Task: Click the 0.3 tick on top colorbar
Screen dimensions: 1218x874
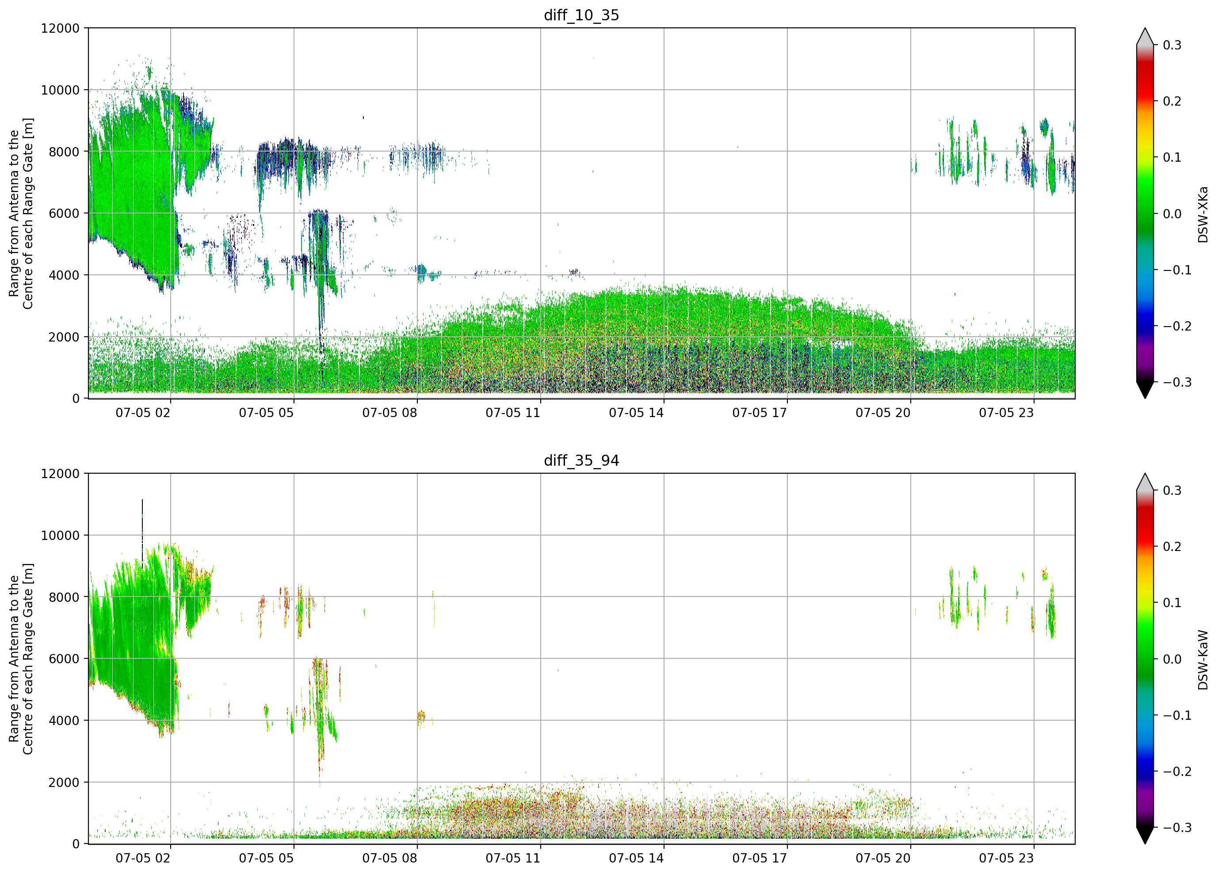Action: [1172, 45]
